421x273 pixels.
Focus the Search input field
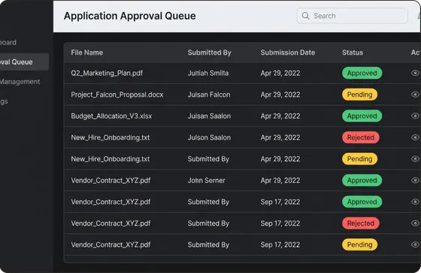(x=353, y=16)
